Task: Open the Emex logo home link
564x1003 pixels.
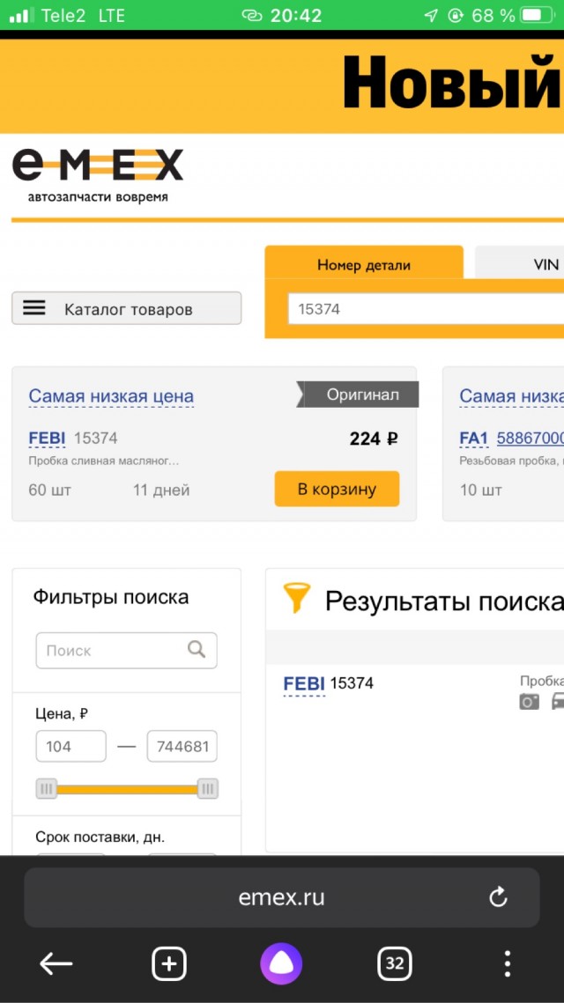Action: (98, 175)
